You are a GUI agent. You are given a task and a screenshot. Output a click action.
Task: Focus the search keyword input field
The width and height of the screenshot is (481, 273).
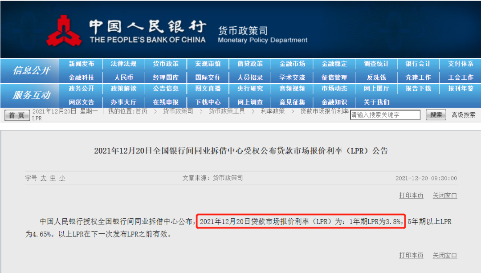385,115
